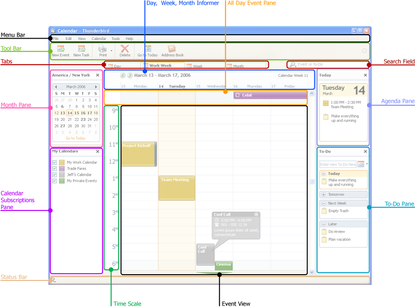Open the Print button dropdown arrow
The width and height of the screenshot is (415, 307).
coord(111,51)
